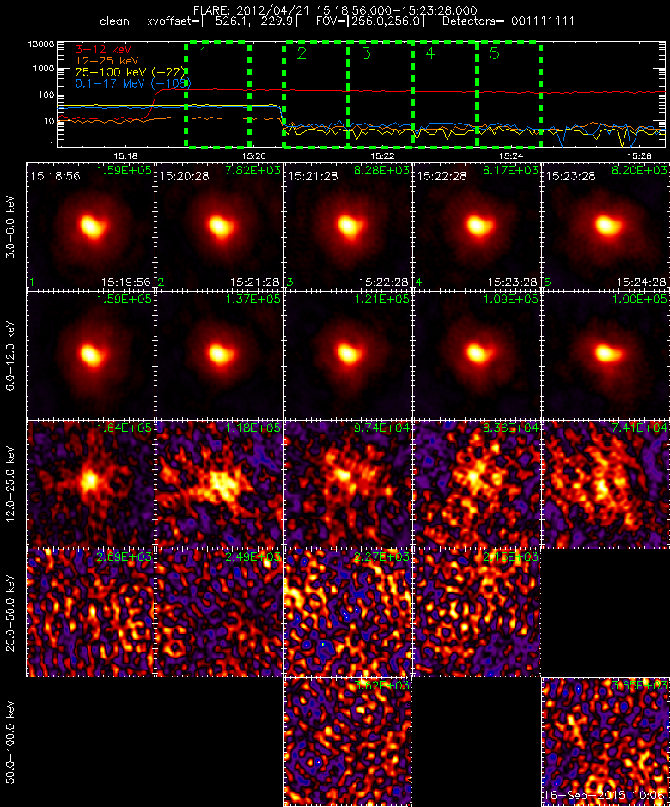
Task: Click interval number 2 in the lightcurve
Action: (x=301, y=53)
